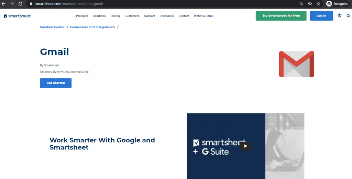Open the Products menu

tap(82, 16)
